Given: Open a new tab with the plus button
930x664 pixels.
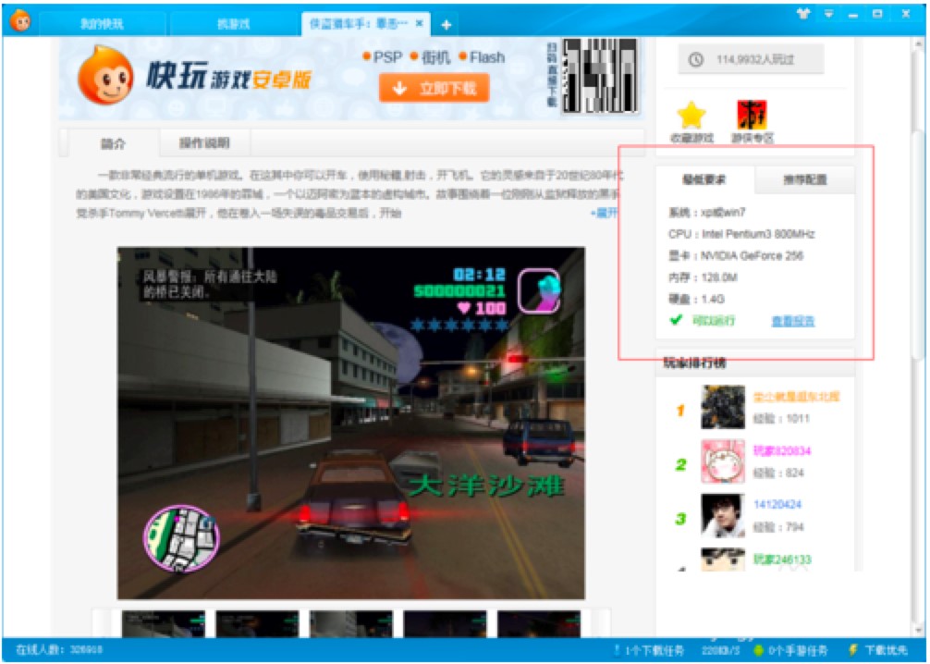Looking at the screenshot, I should (446, 24).
